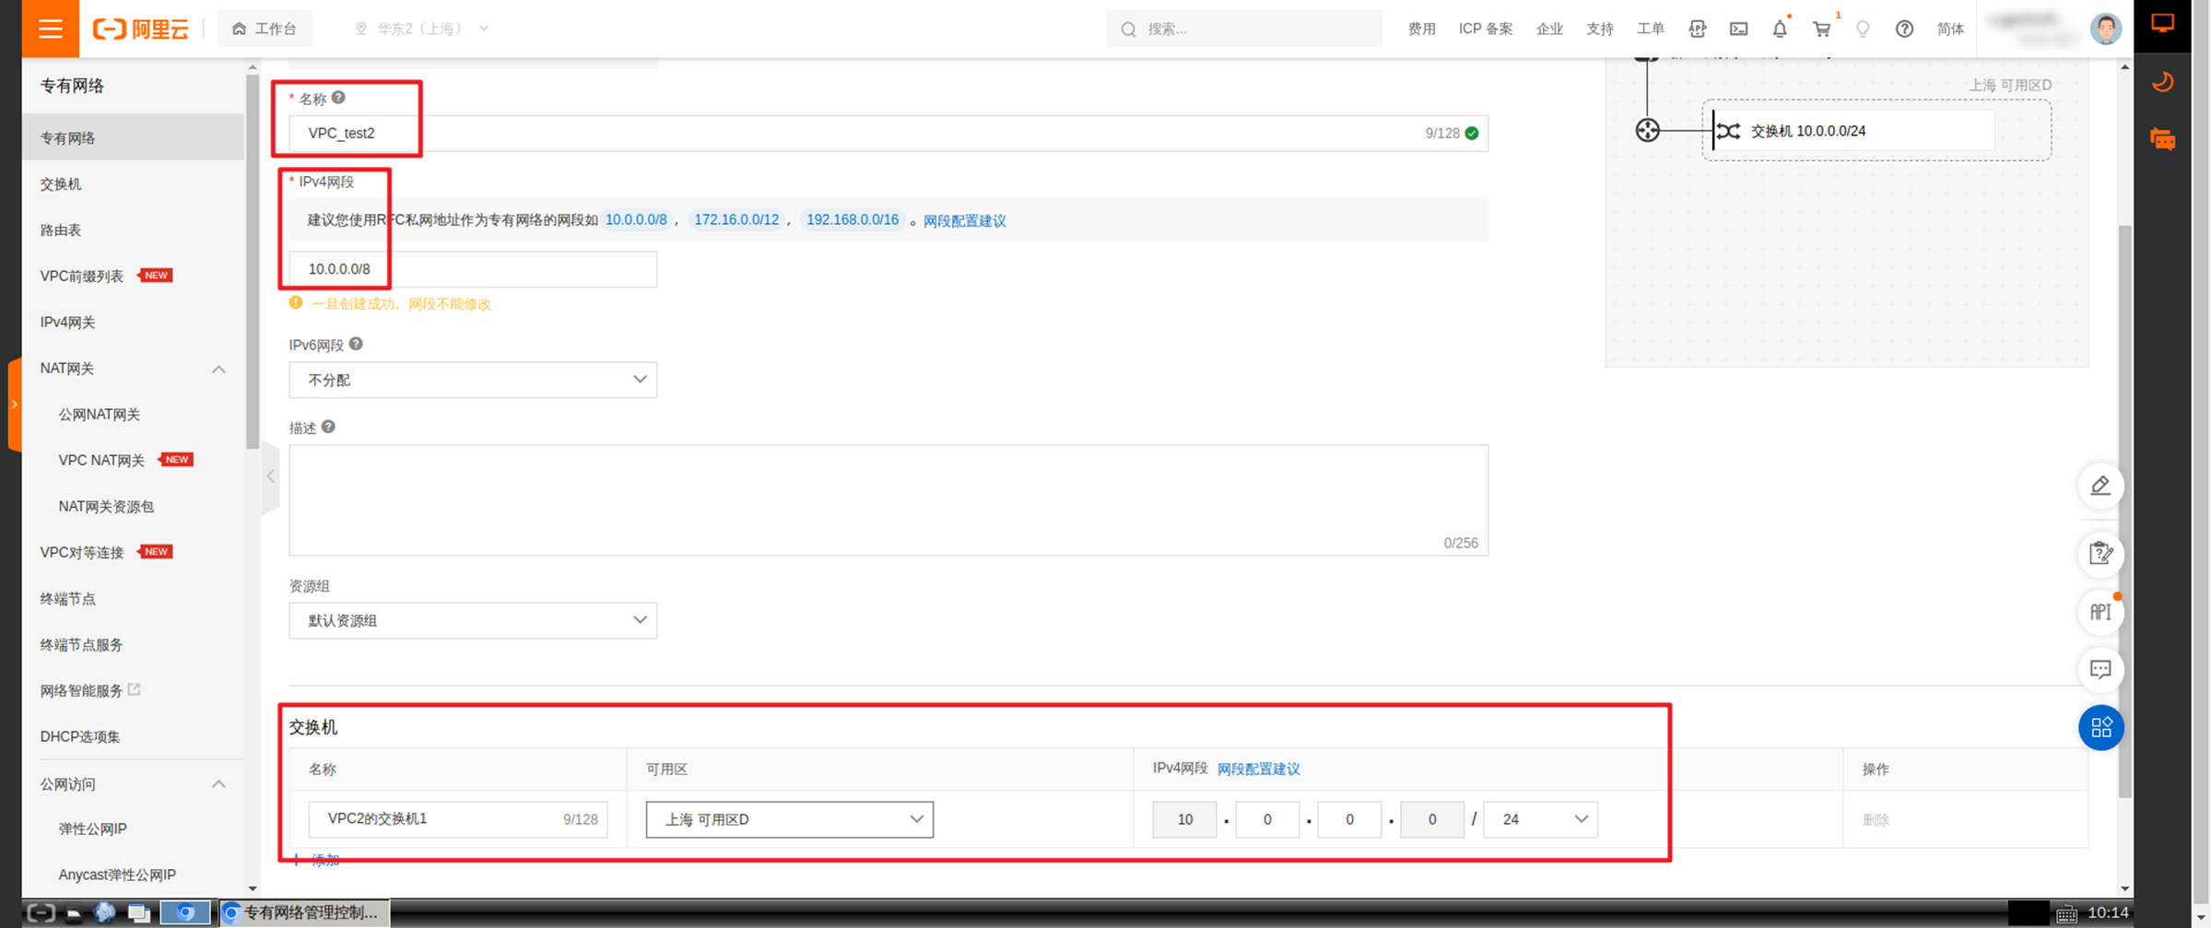Screen dimensions: 2211x928
Task: Click the help question mark icon in header
Action: tap(1904, 29)
